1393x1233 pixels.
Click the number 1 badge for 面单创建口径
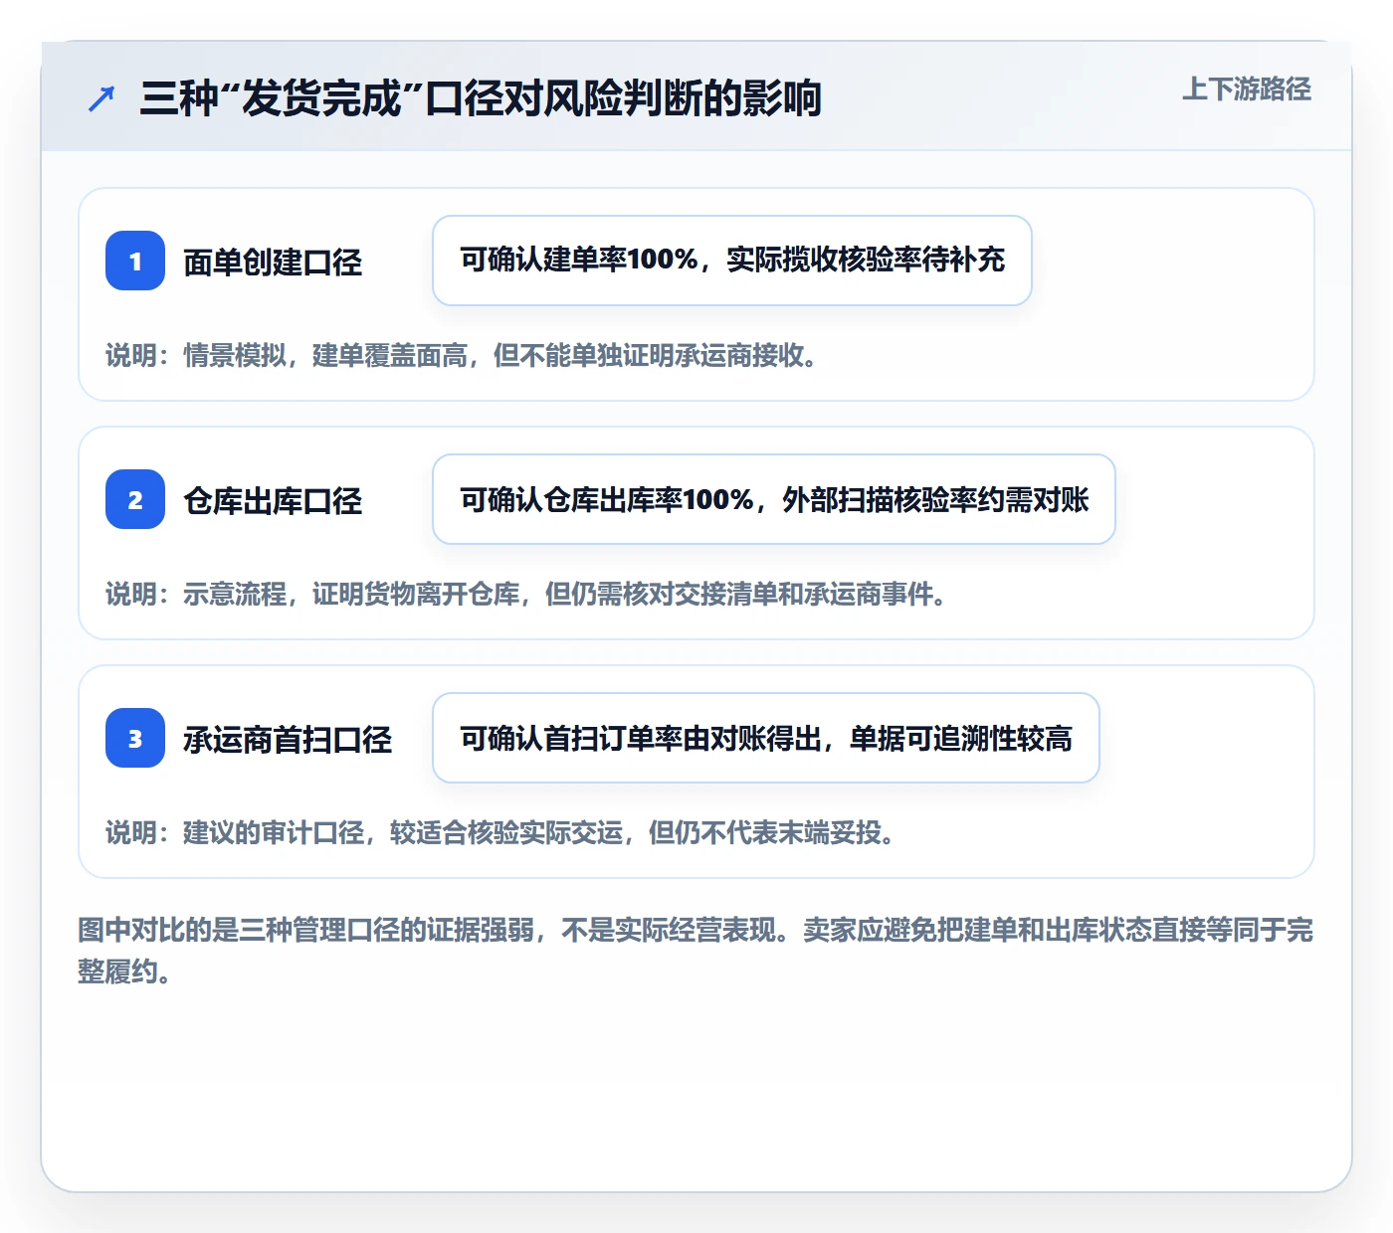click(x=135, y=261)
